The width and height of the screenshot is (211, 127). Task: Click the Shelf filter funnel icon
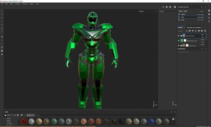tap(21, 115)
